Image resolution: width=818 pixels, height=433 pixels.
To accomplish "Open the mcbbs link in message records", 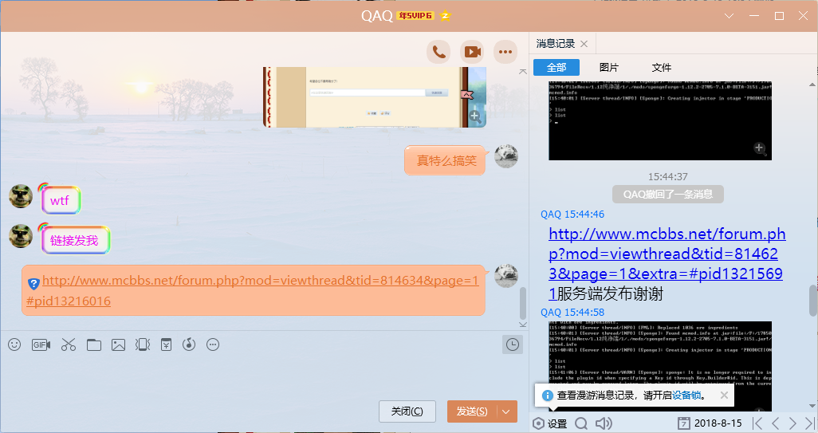I will point(667,263).
